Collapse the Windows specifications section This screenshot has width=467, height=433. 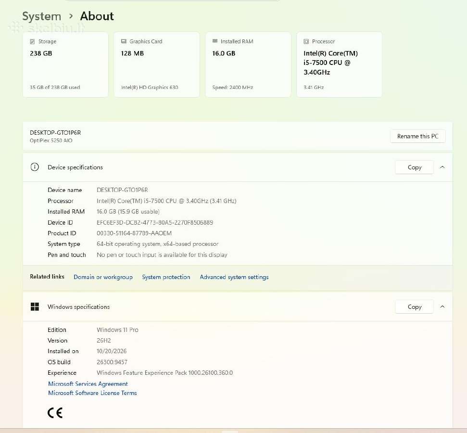[442, 306]
